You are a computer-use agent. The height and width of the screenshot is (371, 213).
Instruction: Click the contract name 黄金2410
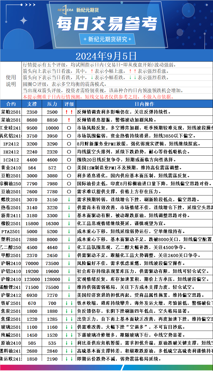(x=11, y=168)
